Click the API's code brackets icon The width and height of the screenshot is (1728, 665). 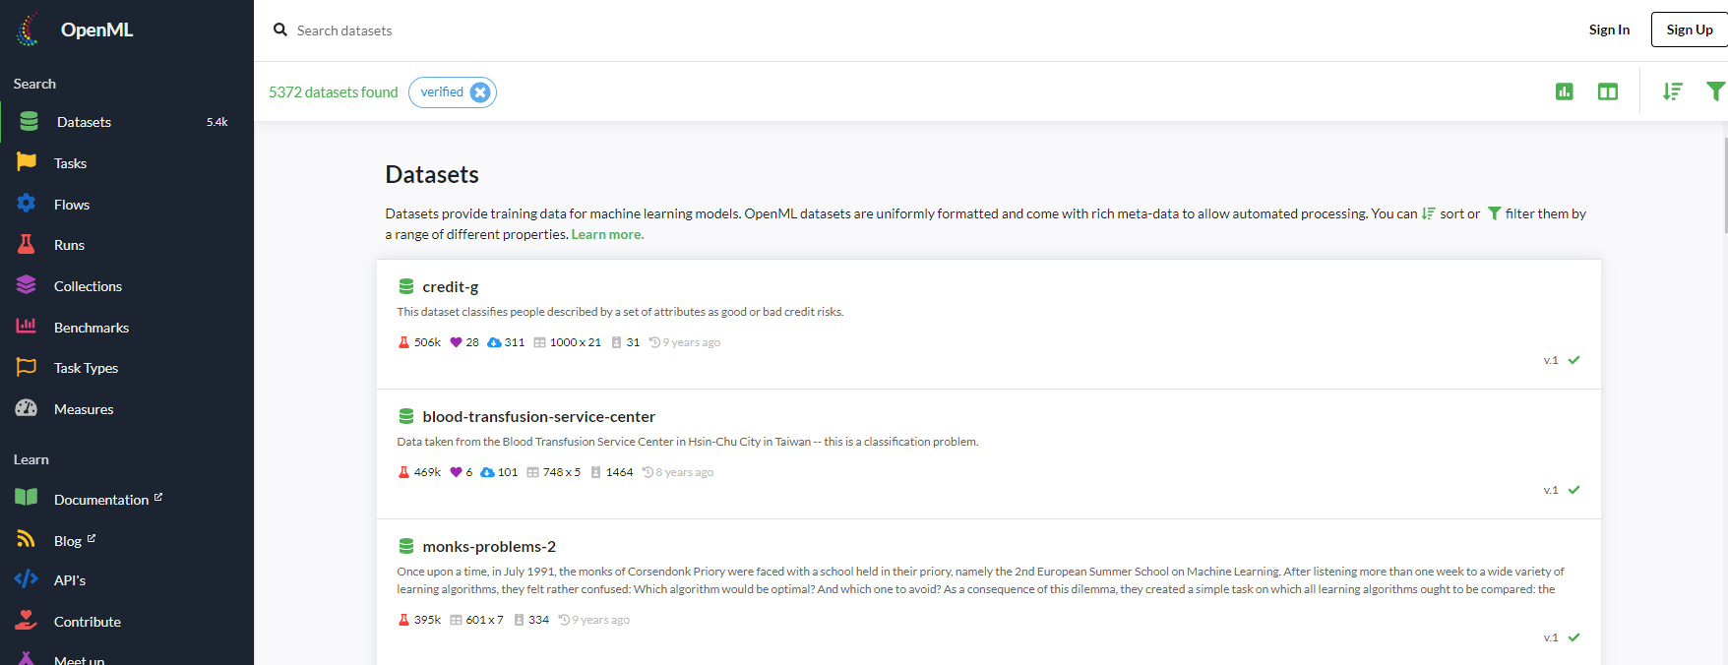coord(27,579)
